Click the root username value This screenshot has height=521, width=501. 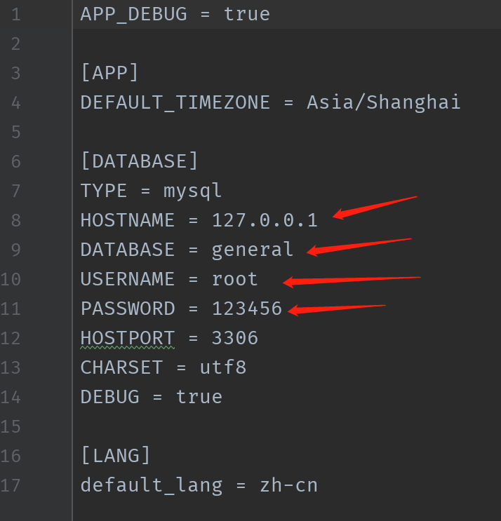point(234,279)
